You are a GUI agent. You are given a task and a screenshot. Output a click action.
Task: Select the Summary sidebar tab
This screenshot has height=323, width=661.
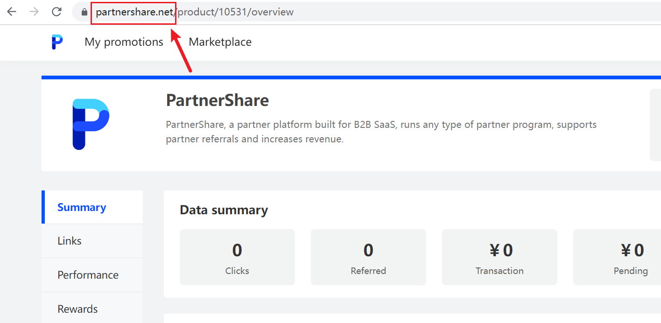82,207
